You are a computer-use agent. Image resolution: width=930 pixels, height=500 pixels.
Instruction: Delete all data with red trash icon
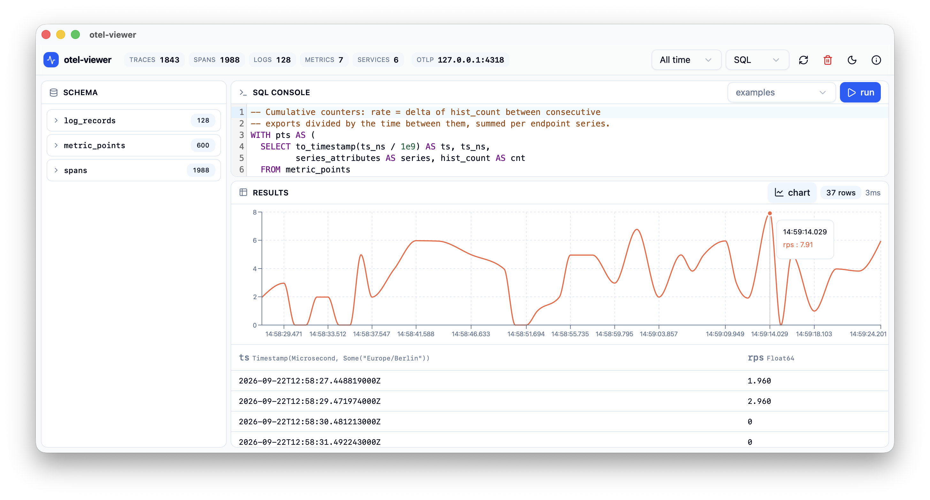click(827, 60)
